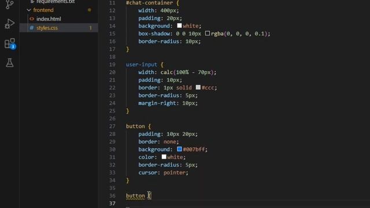Click the white swatch on line 14
The height and width of the screenshot is (208, 370).
point(179,25)
